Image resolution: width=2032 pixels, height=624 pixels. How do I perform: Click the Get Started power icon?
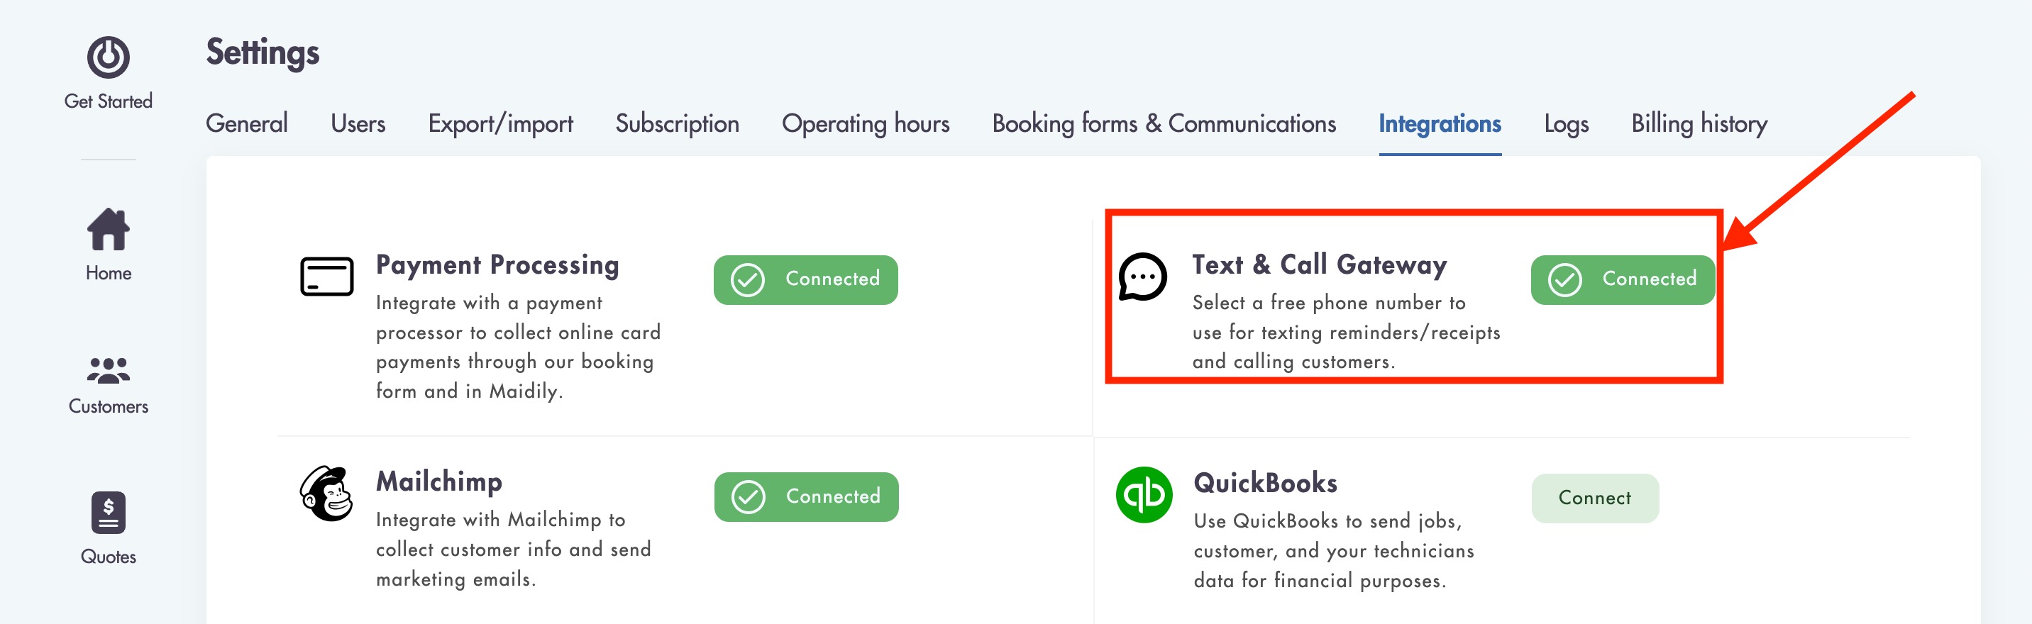pos(108,57)
